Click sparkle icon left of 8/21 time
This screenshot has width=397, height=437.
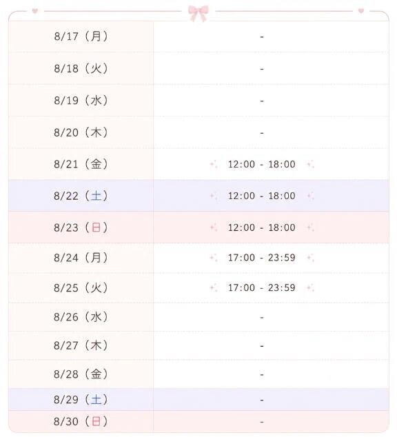(x=214, y=164)
